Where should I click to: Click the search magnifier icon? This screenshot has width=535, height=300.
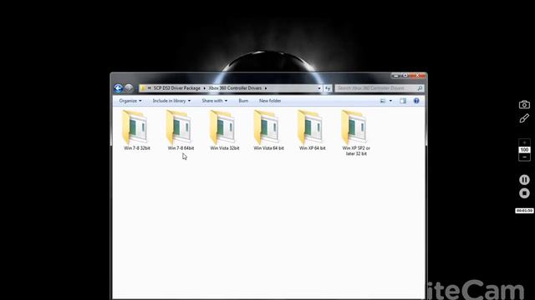coord(420,88)
